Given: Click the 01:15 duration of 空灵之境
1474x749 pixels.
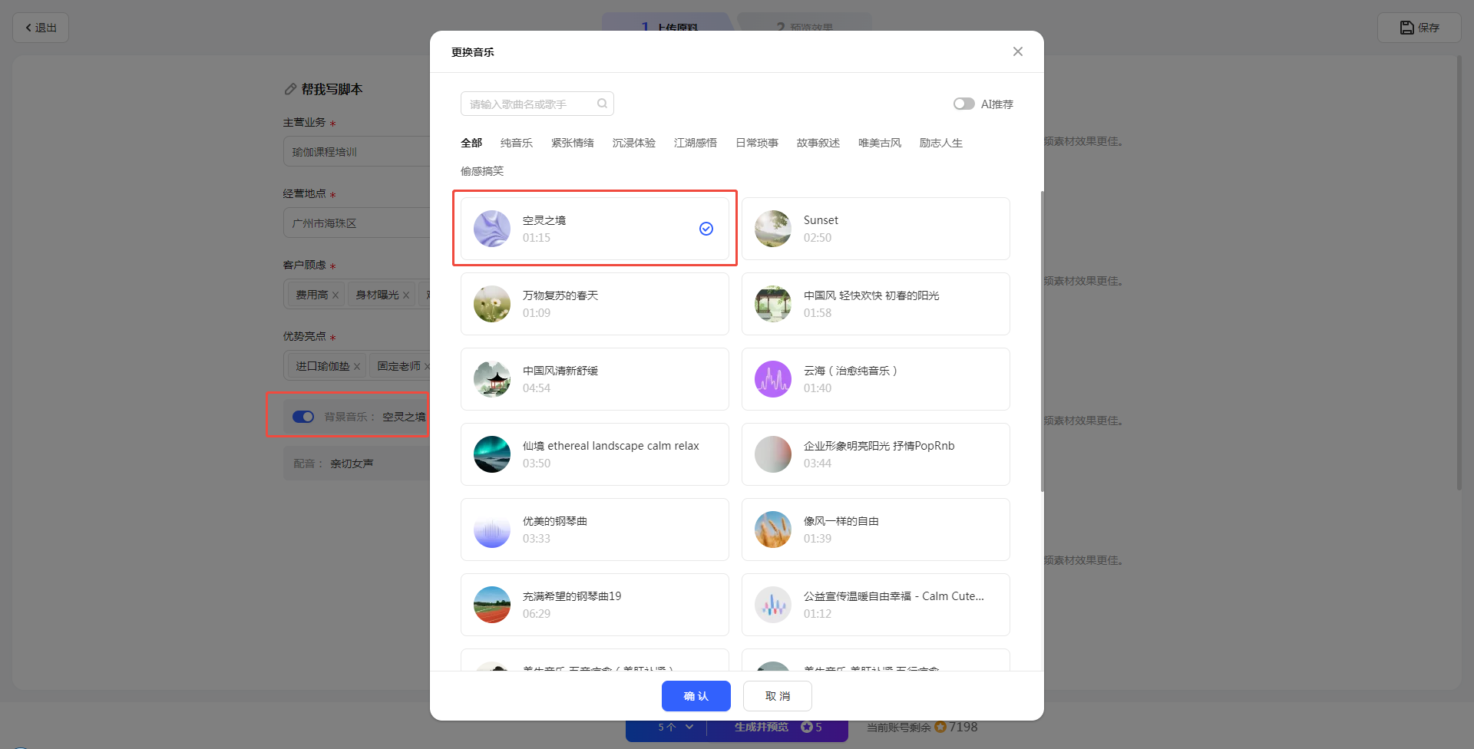Looking at the screenshot, I should [537, 238].
